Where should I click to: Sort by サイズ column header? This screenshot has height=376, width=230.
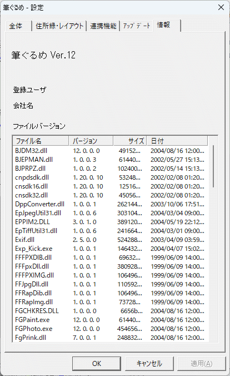click(x=129, y=141)
